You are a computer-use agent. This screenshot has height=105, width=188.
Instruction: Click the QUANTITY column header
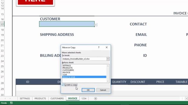pos(119,82)
